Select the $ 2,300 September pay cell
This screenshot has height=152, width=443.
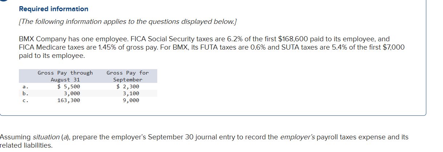click(x=127, y=86)
